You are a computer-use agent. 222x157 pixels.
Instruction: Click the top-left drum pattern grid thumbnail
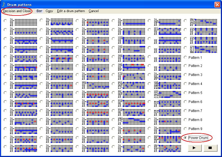click(x=24, y=22)
